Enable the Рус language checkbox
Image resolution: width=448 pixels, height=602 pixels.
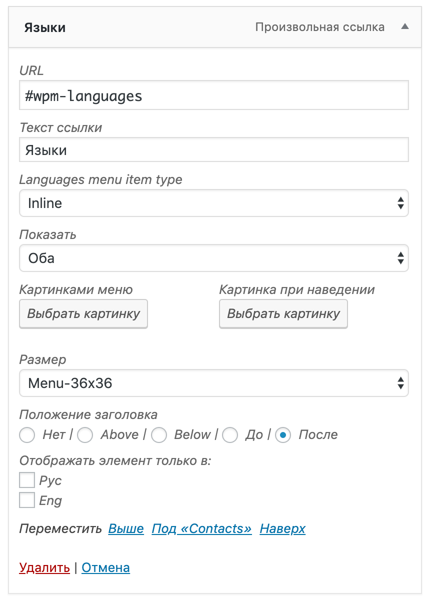pyautogui.click(x=27, y=480)
